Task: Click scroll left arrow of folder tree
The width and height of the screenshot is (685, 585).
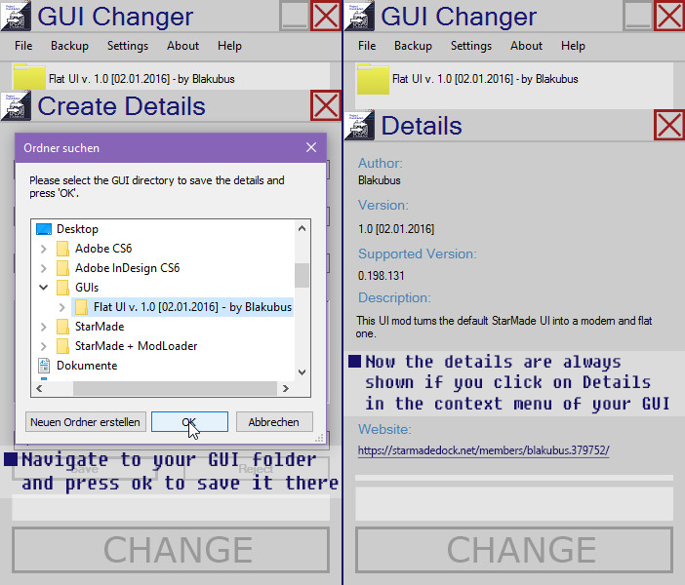Action: [x=39, y=388]
